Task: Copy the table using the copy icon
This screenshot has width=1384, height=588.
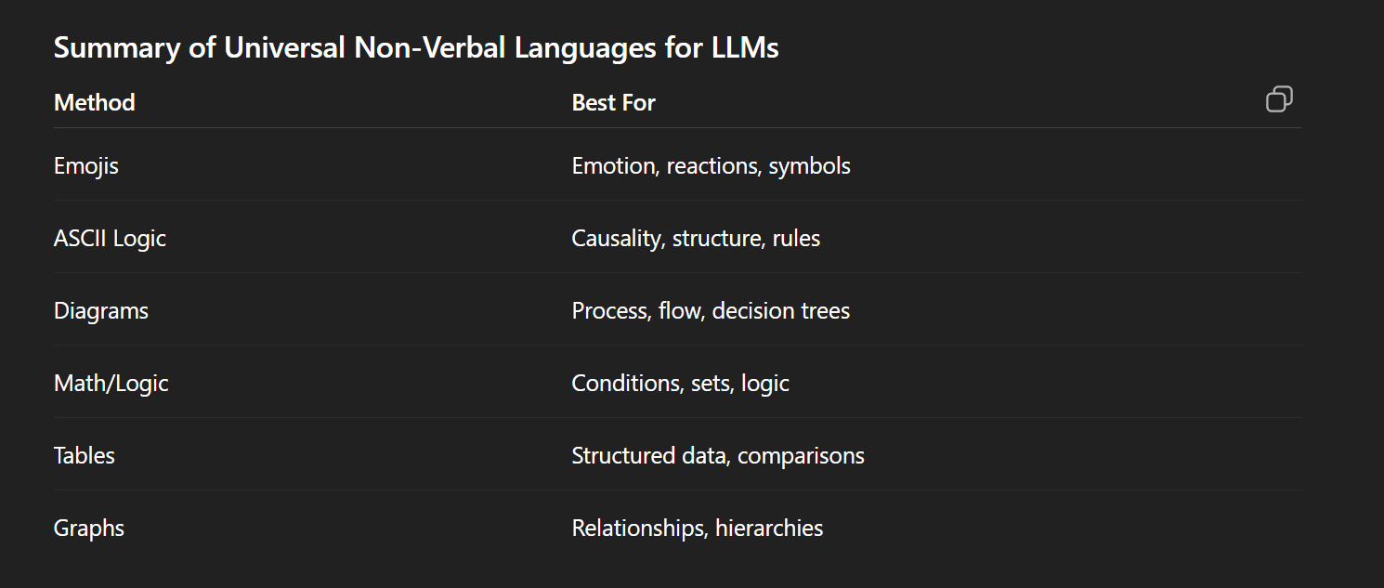Action: [x=1279, y=99]
